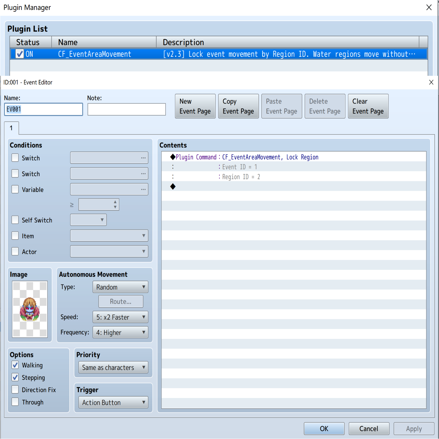Close the Event Editor window

[431, 82]
